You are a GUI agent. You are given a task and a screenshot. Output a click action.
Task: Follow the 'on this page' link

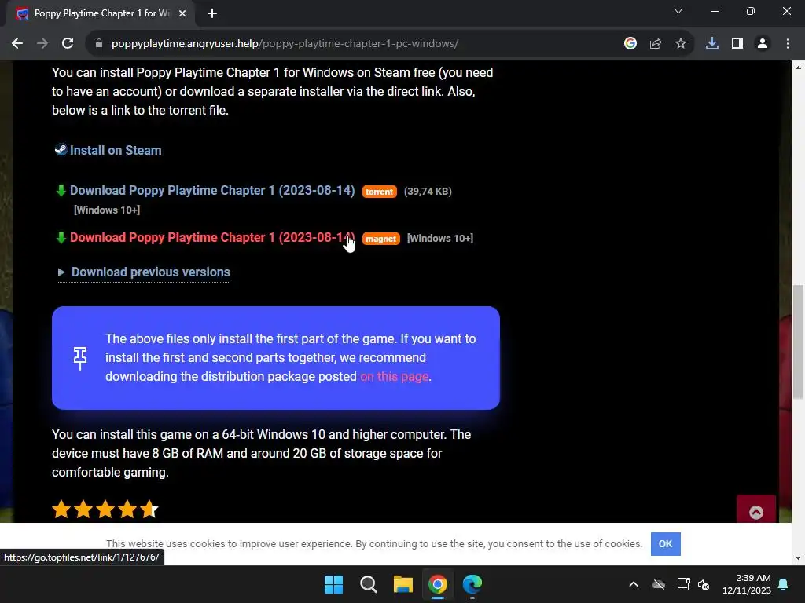(x=395, y=376)
